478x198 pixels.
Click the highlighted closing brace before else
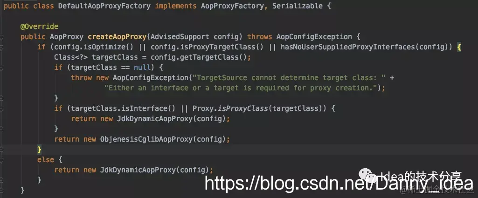pos(39,150)
